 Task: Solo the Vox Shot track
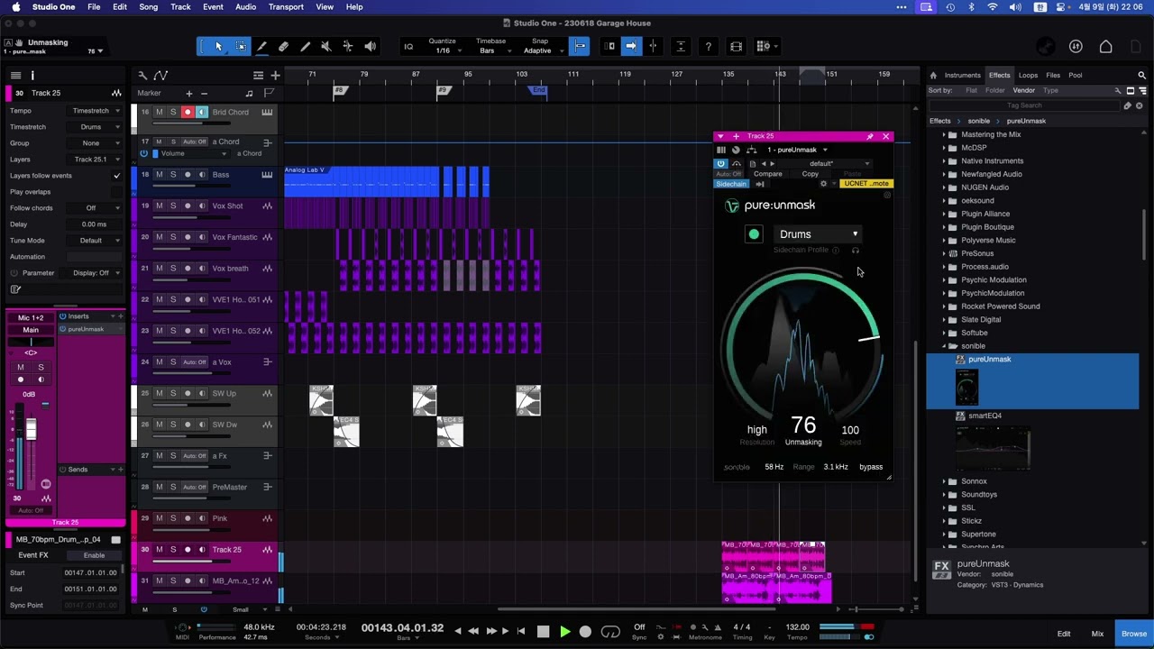(x=173, y=206)
